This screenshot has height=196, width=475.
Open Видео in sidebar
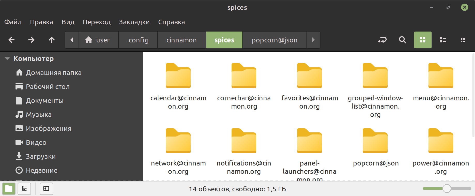click(x=31, y=142)
